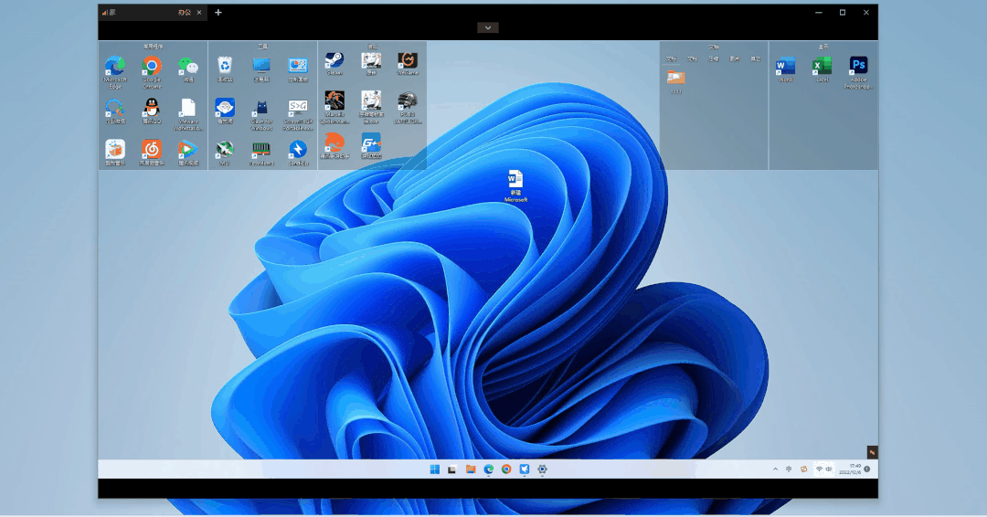Open the Windows Start button on the taskbar
Viewport: 987px width, 517px height.
[434, 470]
